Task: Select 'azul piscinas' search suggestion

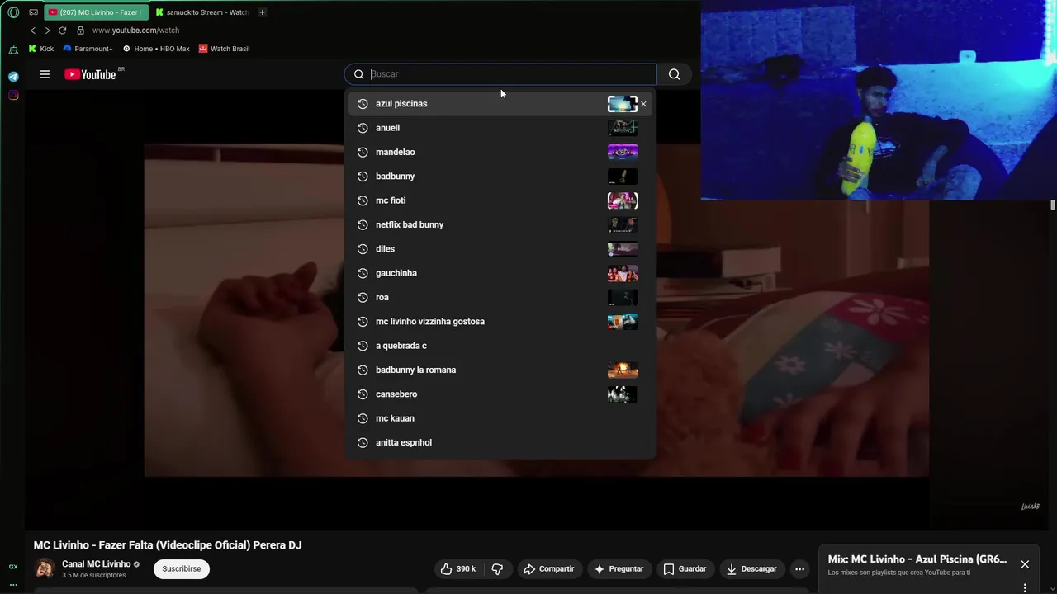Action: 500,104
